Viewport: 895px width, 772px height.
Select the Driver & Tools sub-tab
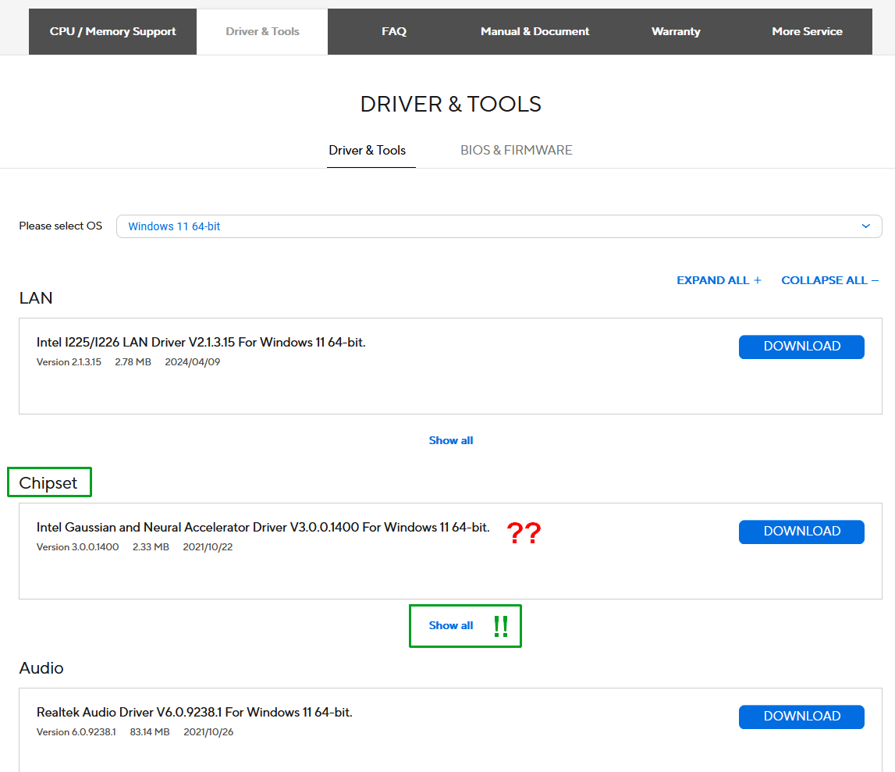(x=367, y=150)
